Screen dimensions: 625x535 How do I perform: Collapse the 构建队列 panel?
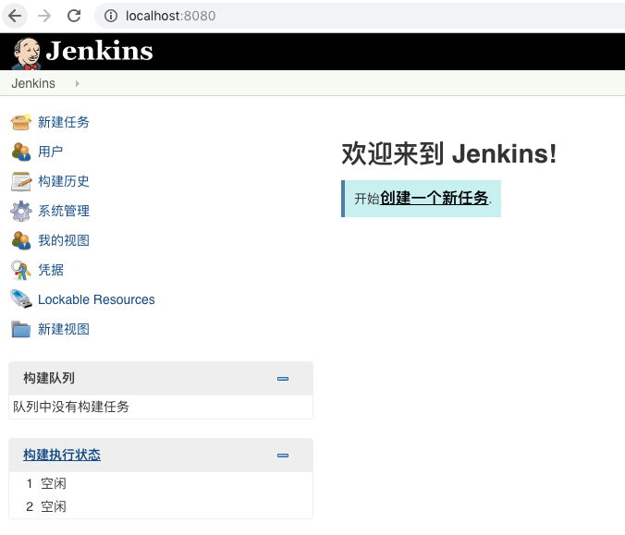coord(283,379)
